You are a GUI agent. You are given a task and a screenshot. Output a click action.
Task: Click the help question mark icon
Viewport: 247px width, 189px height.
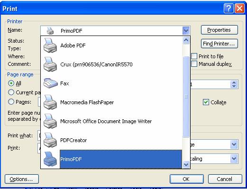229,8
